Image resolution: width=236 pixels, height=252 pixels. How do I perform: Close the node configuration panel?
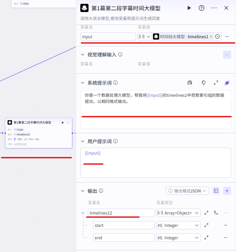(226, 8)
